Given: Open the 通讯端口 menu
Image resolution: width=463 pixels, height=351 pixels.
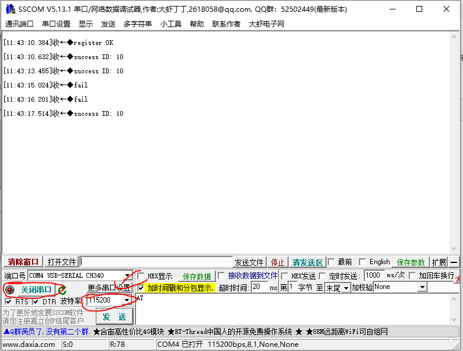Looking at the screenshot, I should (19, 24).
